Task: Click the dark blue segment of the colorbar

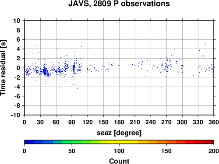Action: (x=29, y=142)
